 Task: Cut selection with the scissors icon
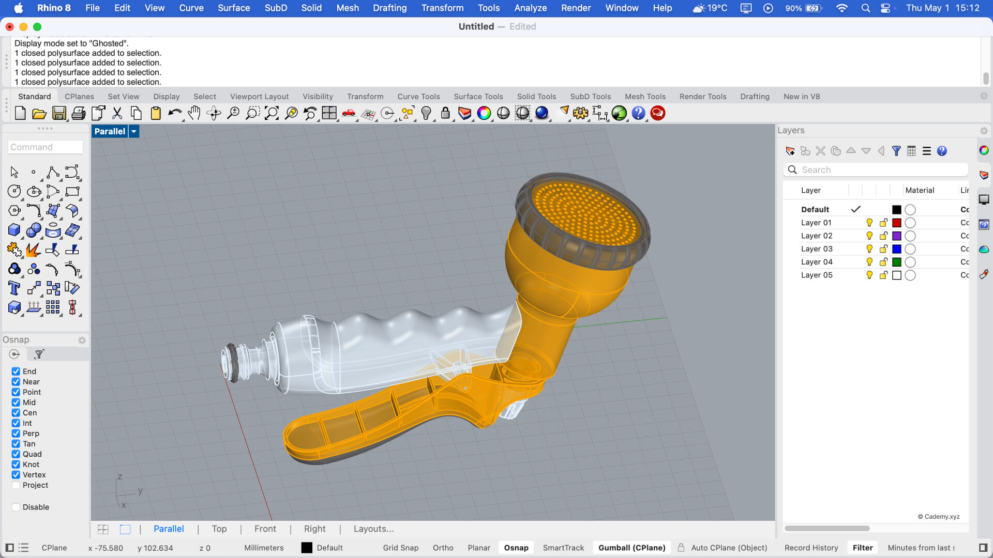117,113
